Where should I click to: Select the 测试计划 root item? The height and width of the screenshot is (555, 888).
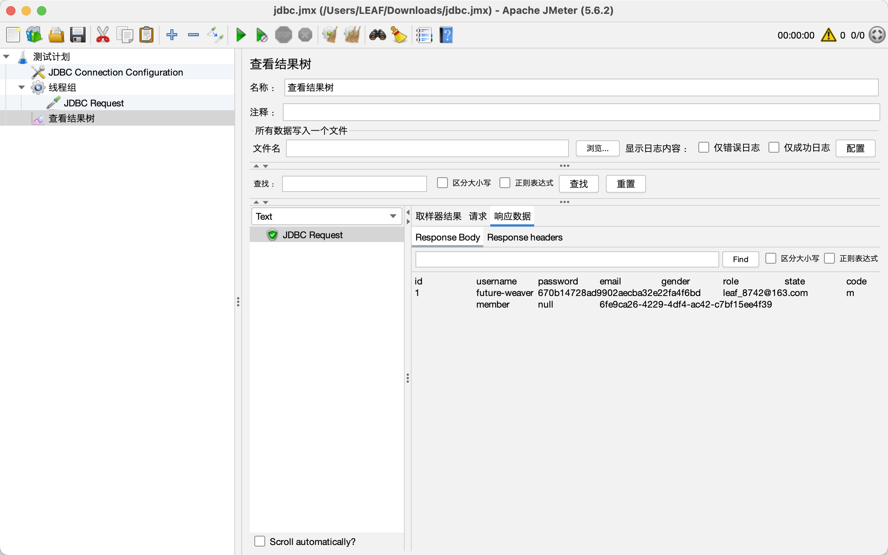51,57
